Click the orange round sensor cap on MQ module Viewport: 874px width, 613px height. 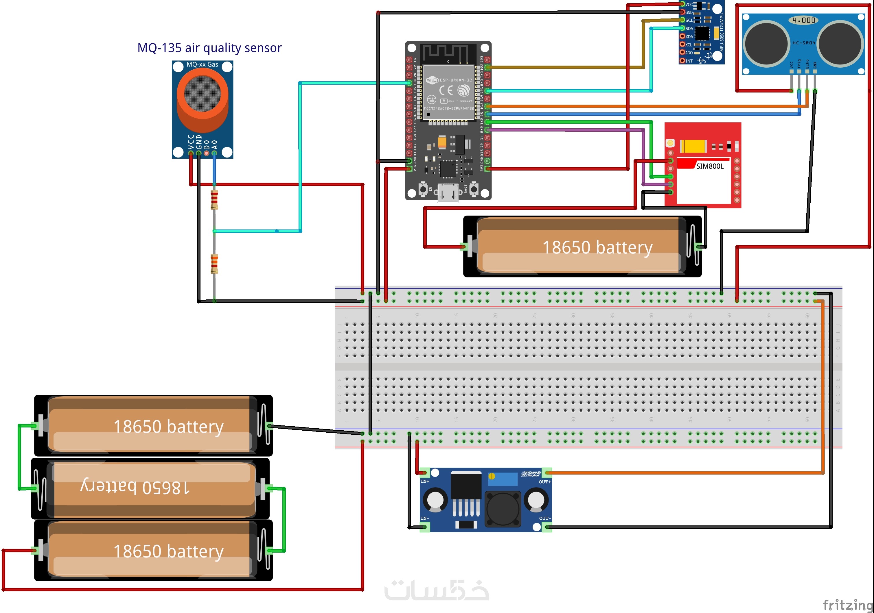(x=203, y=100)
